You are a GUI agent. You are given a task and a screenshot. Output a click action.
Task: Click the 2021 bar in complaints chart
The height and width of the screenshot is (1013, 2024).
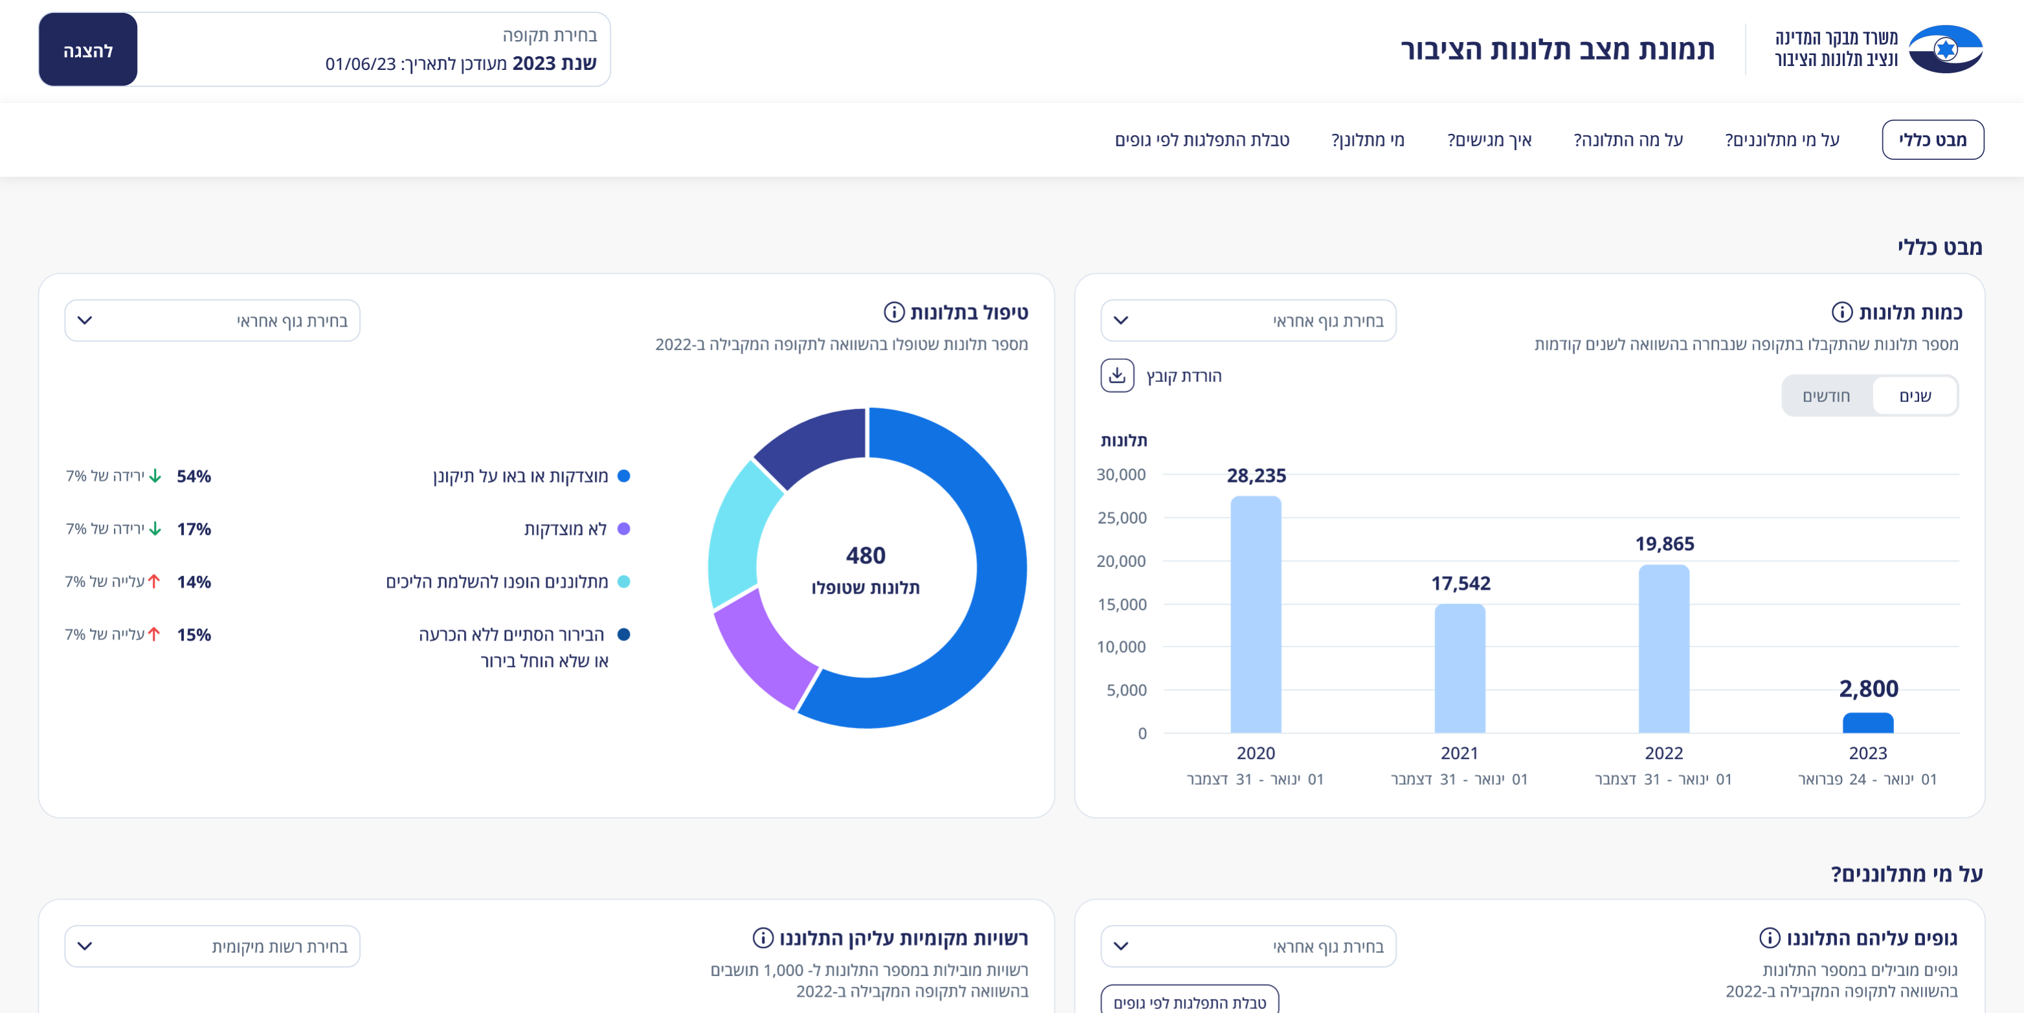1460,669
